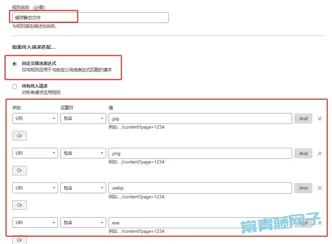Click the 运算符 column label
The image size is (332, 244).
click(67, 108)
